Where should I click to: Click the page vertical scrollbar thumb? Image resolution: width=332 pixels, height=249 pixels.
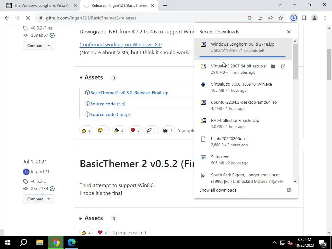(329, 65)
